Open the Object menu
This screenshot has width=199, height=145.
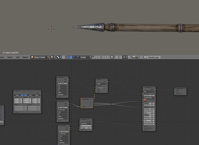25,57
